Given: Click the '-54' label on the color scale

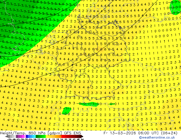Looking at the screenshot, I should pyautogui.click(x=9, y=139).
